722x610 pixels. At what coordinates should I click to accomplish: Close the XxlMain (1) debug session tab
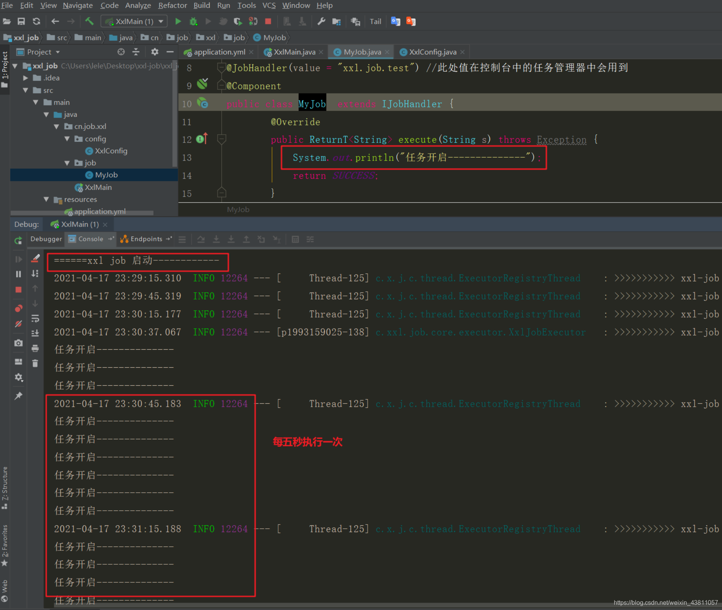click(105, 225)
